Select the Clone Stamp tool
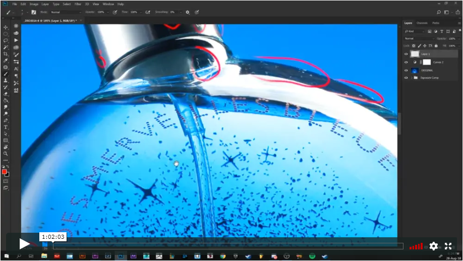The width and height of the screenshot is (463, 261). click(x=6, y=80)
